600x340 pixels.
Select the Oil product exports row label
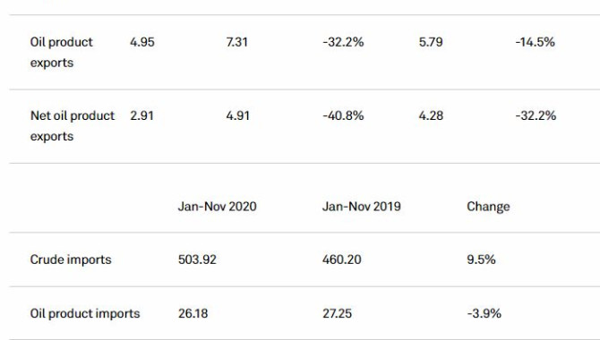61,52
